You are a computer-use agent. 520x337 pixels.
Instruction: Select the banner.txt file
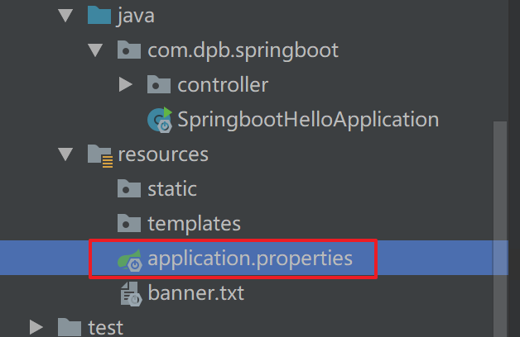coord(196,293)
